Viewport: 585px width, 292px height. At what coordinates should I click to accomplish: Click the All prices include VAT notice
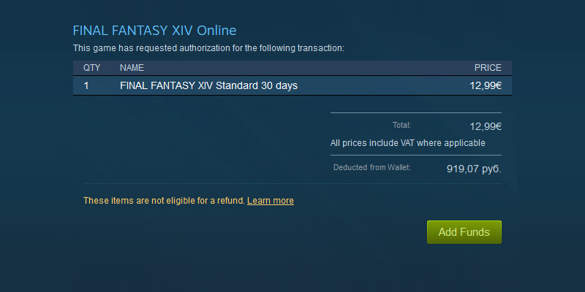[x=408, y=143]
